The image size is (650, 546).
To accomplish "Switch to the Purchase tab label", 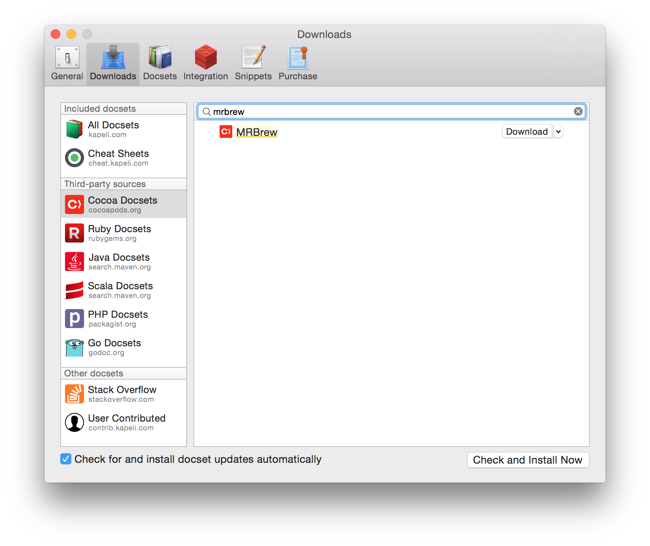I will 298,76.
